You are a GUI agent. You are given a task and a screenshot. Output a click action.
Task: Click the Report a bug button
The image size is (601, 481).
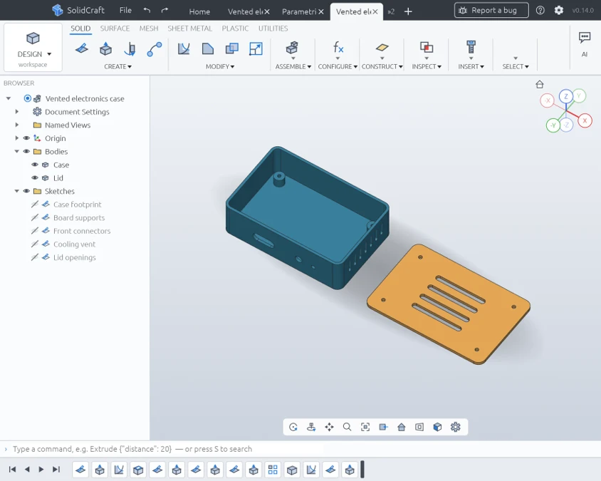(491, 11)
